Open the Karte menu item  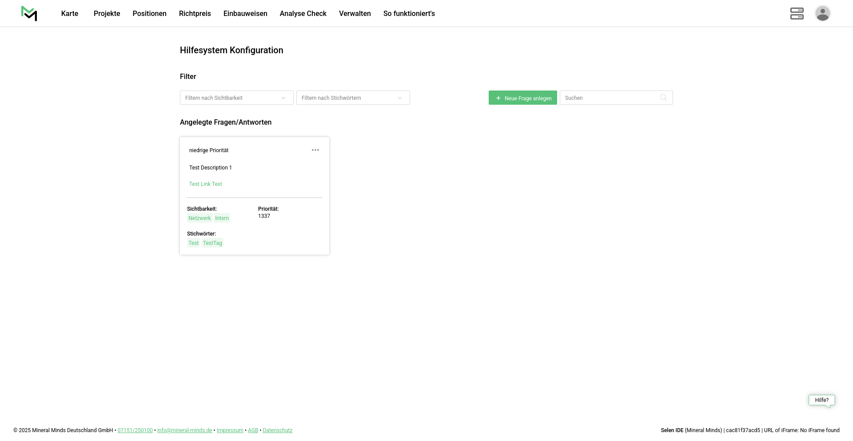coord(70,14)
